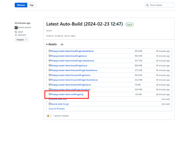
Task: Download ffmpeg-master-latest-linuxarm64-lgpl-shared.tar.xz
Action: coord(74,80)
